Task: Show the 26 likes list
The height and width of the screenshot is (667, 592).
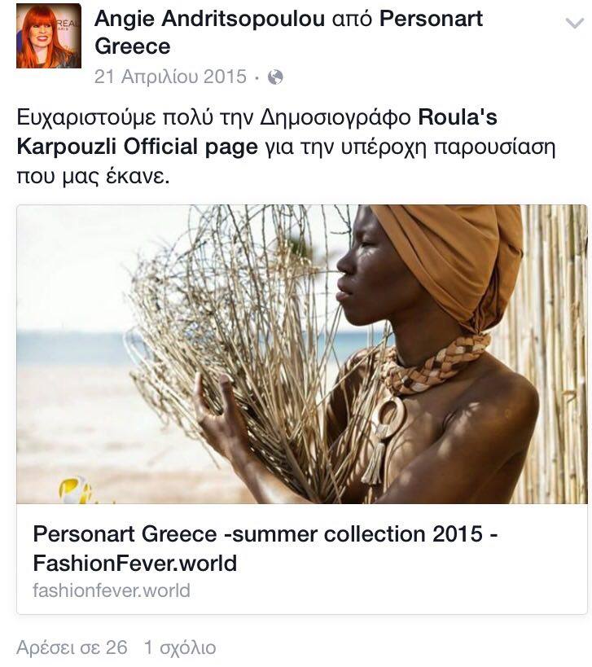Action: (72, 647)
